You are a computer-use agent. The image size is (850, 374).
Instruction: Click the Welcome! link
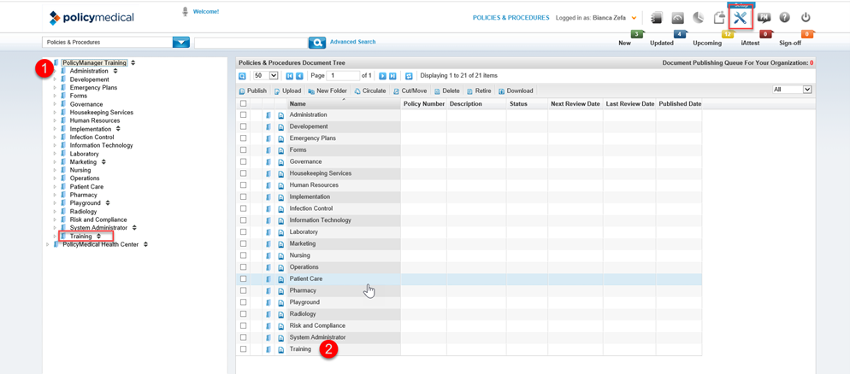(x=206, y=11)
